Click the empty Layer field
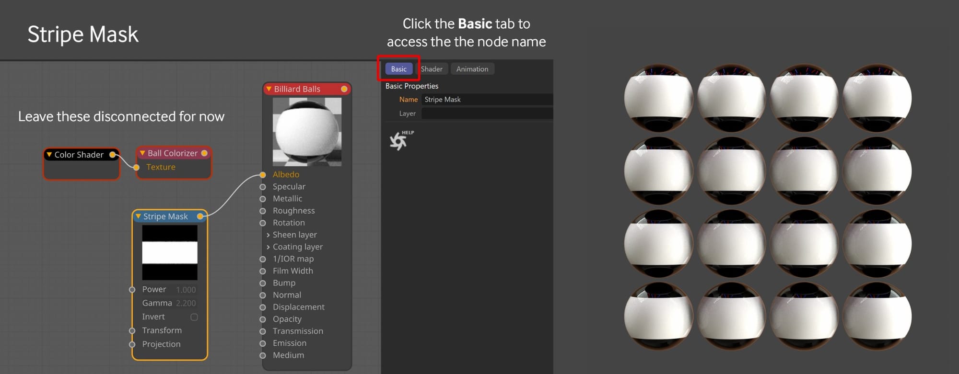The width and height of the screenshot is (959, 374). (x=487, y=113)
